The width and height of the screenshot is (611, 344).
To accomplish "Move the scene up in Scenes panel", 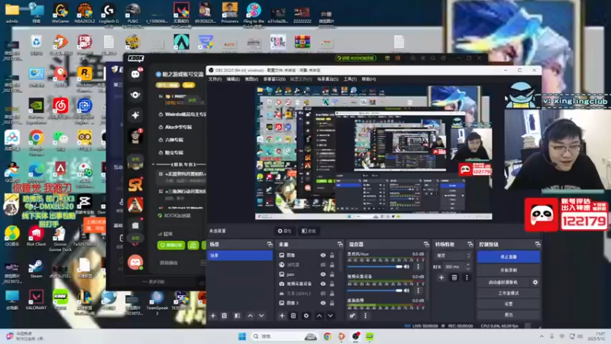I will tap(251, 316).
